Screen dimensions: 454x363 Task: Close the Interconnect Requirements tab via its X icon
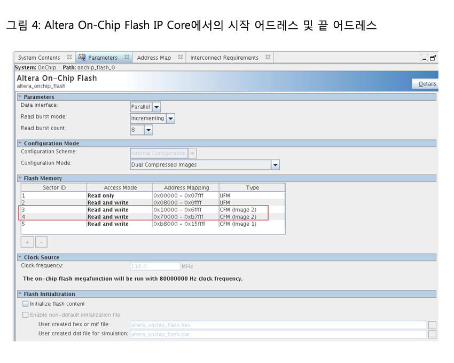(268, 57)
